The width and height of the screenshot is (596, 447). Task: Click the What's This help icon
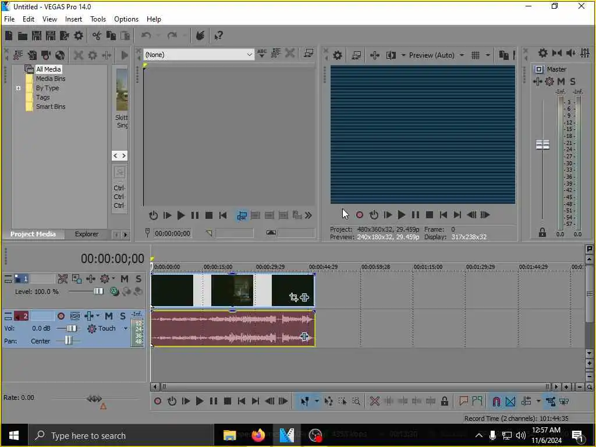pyautogui.click(x=219, y=36)
